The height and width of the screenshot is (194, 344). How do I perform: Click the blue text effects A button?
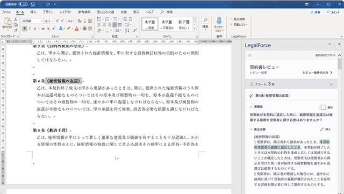pos(61,28)
